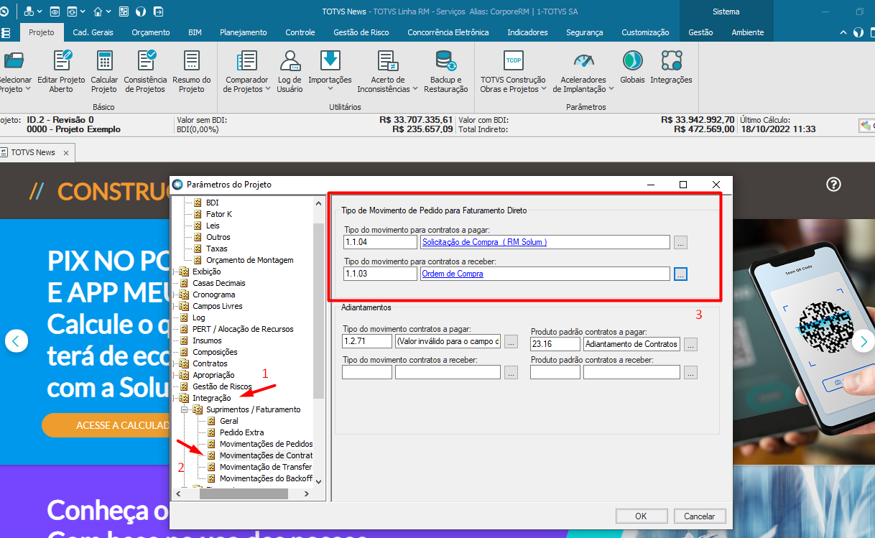The width and height of the screenshot is (875, 538).
Task: Open the Orçamento ribbon tab
Action: 151,32
